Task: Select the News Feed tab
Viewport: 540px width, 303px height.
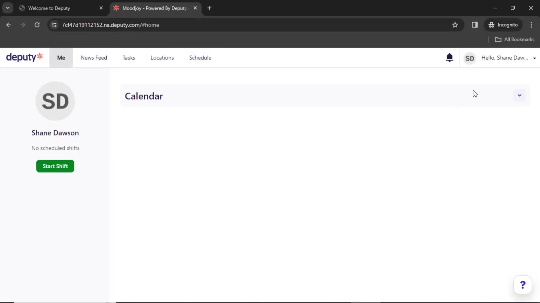Action: [x=93, y=58]
